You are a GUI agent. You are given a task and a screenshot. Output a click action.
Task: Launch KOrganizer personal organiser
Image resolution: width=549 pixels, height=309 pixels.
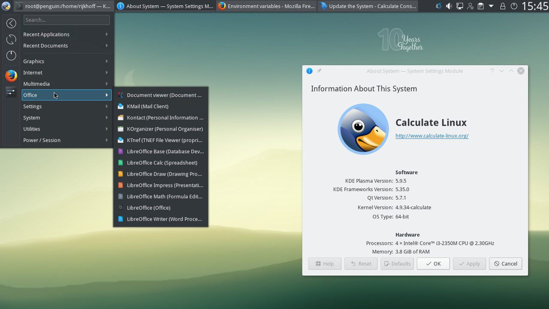point(160,129)
